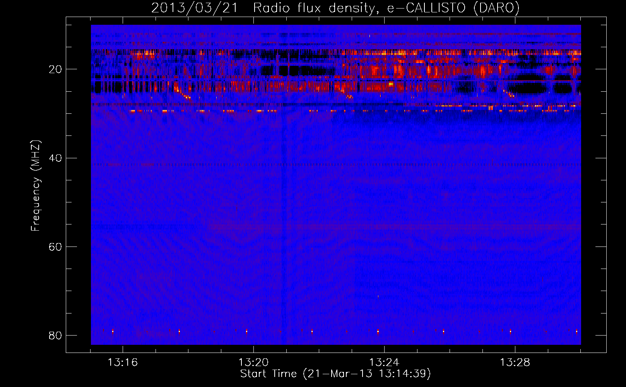
Task: Click the 13:20 time tick label
Action: (253, 362)
